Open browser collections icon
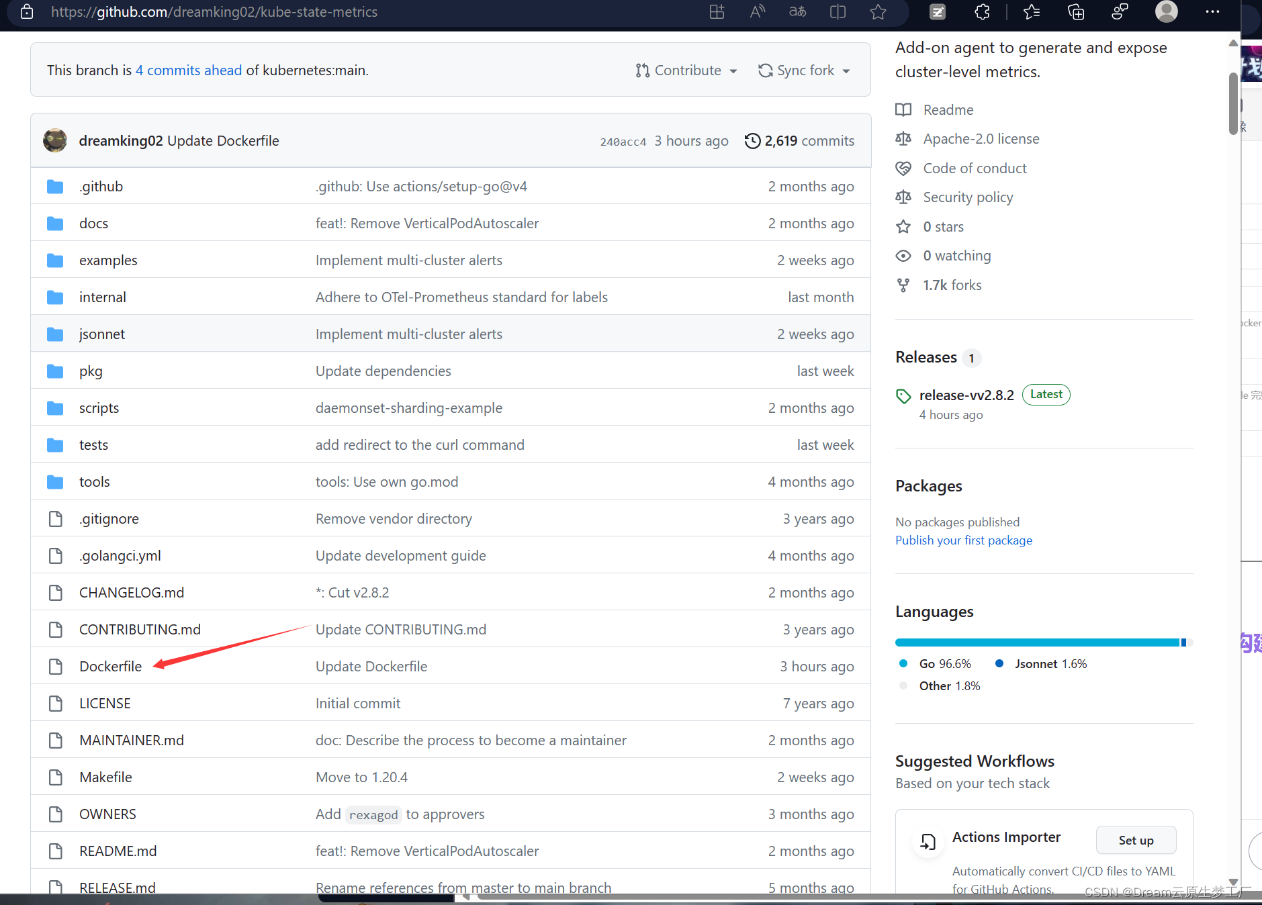The height and width of the screenshot is (905, 1262). pyautogui.click(x=1075, y=12)
